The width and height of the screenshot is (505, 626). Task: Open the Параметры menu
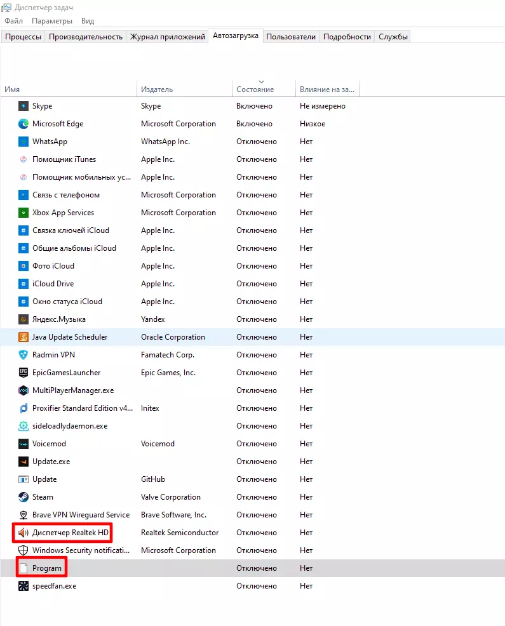tap(52, 21)
